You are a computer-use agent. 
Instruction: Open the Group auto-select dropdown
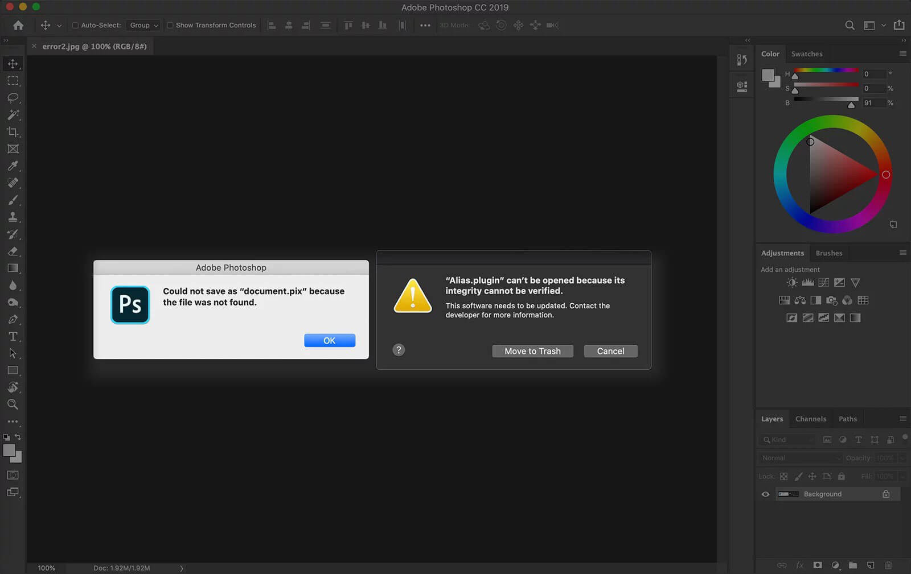(x=143, y=25)
